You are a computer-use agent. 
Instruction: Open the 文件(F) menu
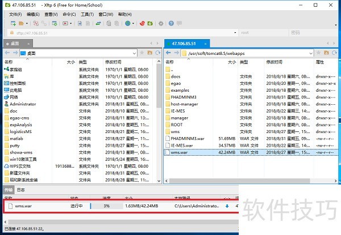(15, 15)
